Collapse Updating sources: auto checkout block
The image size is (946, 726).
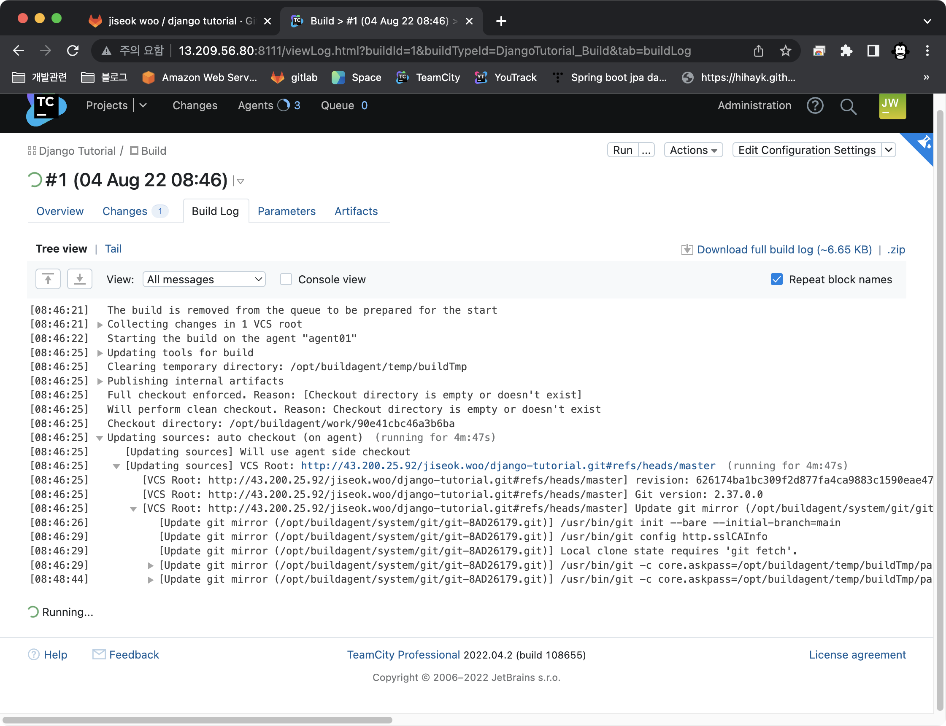[100, 438]
